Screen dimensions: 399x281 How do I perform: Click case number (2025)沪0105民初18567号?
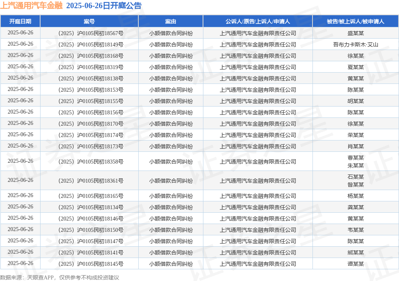[91, 33]
